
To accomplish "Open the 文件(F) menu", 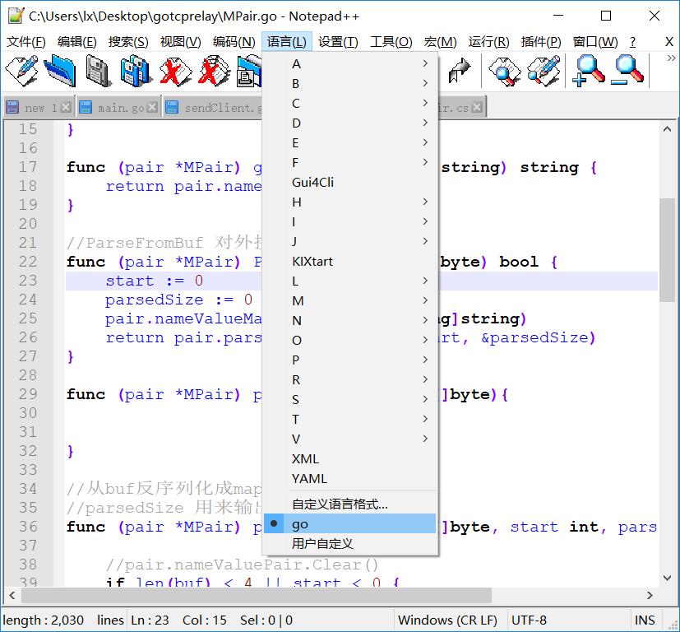I will click(x=26, y=42).
